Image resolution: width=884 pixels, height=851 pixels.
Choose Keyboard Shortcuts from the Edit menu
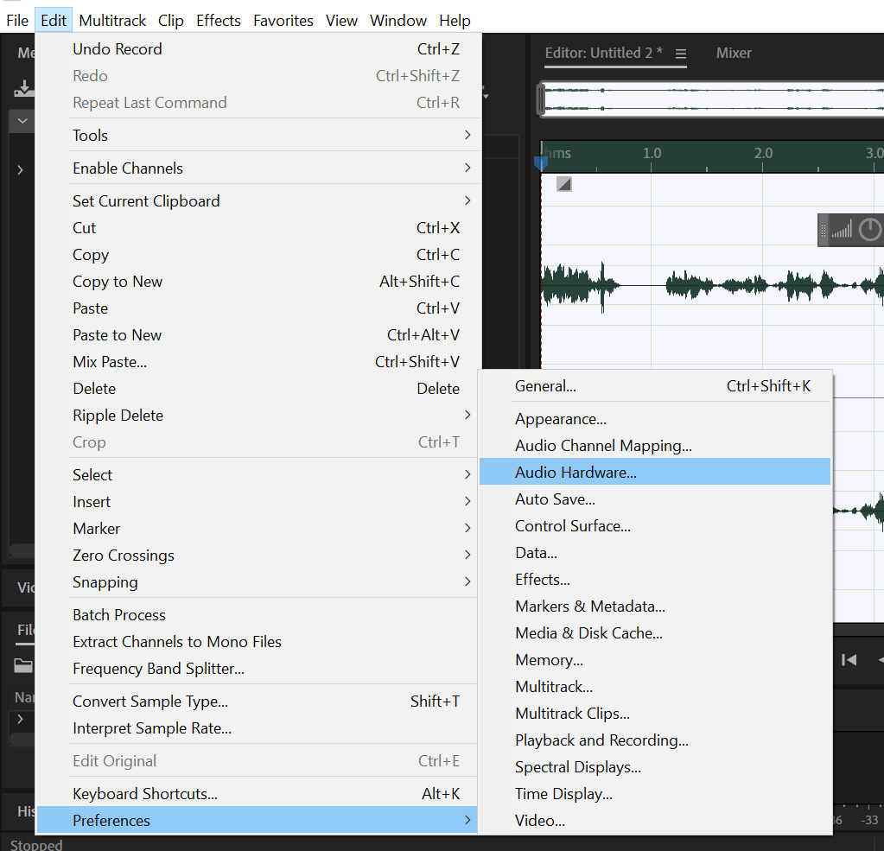click(x=259, y=793)
